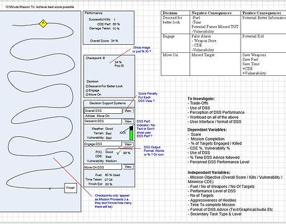Image resolution: width=286 pixels, height=224 pixels.
Task: Click the 'P(K): Good' line
Action: pos(104,152)
